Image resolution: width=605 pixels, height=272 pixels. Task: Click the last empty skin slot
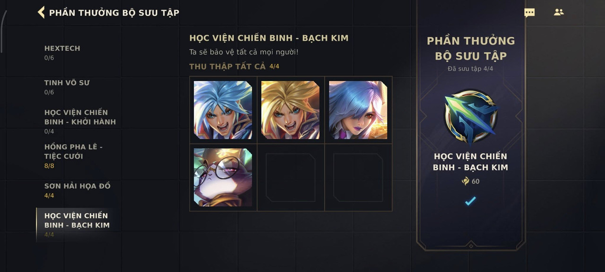[358, 178]
